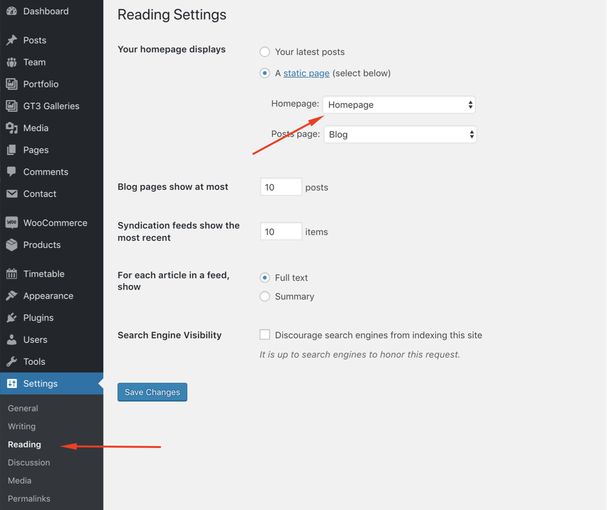Click the Dashboard gauge icon
Screen dimensions: 607x510
(x=12, y=11)
